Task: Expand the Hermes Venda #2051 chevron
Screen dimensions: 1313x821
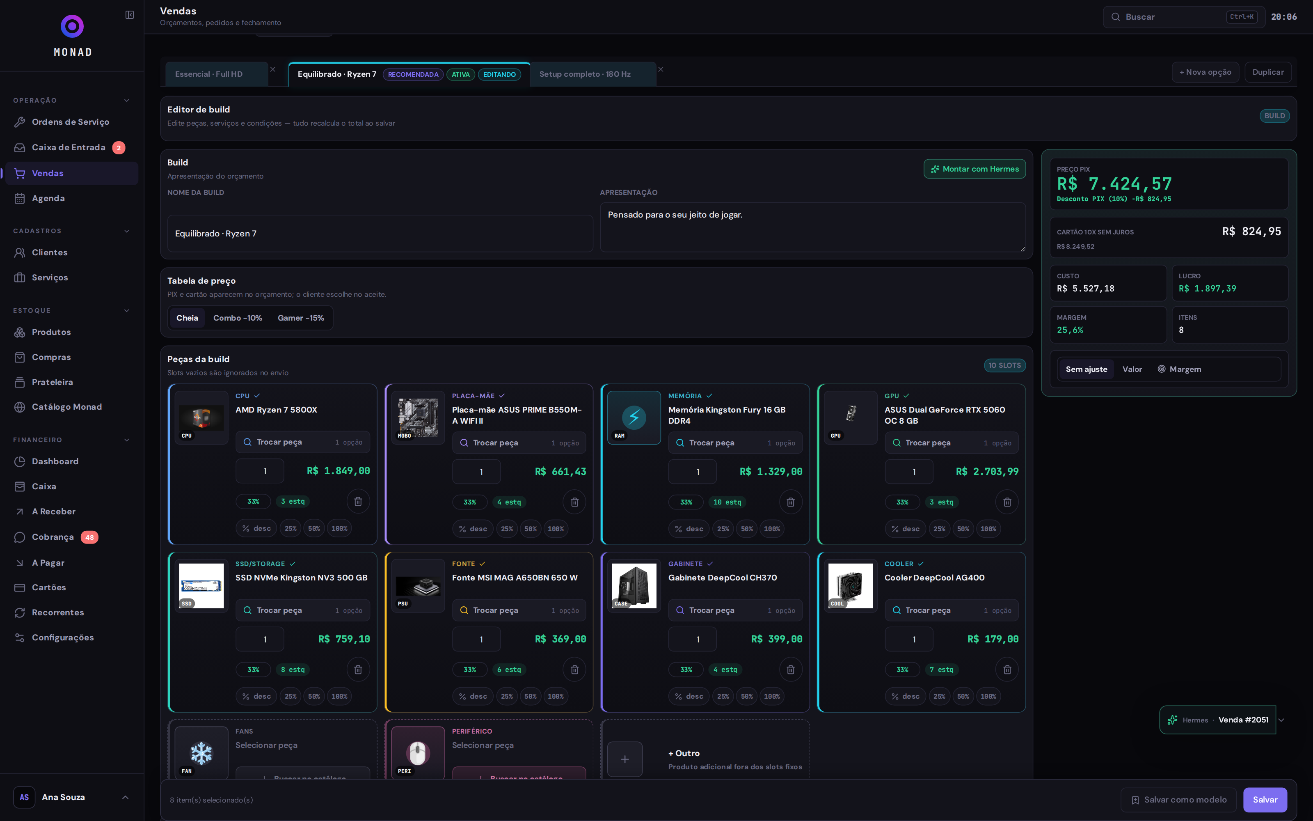Action: pos(1281,720)
